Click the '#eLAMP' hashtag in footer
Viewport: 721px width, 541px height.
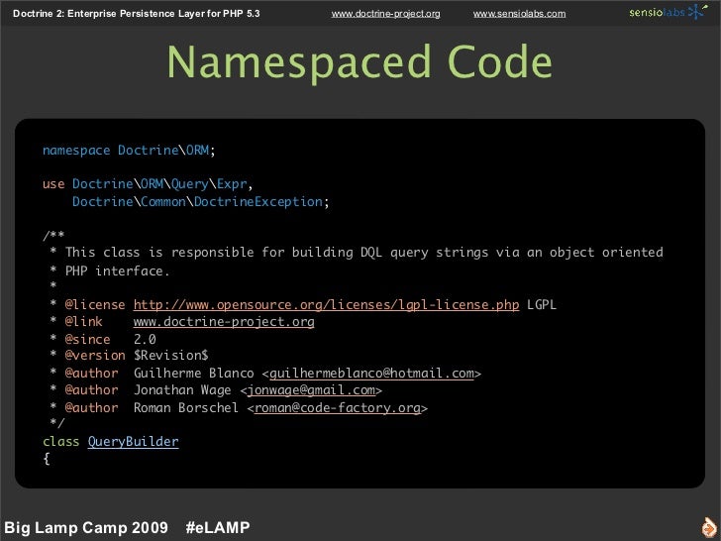coord(218,527)
